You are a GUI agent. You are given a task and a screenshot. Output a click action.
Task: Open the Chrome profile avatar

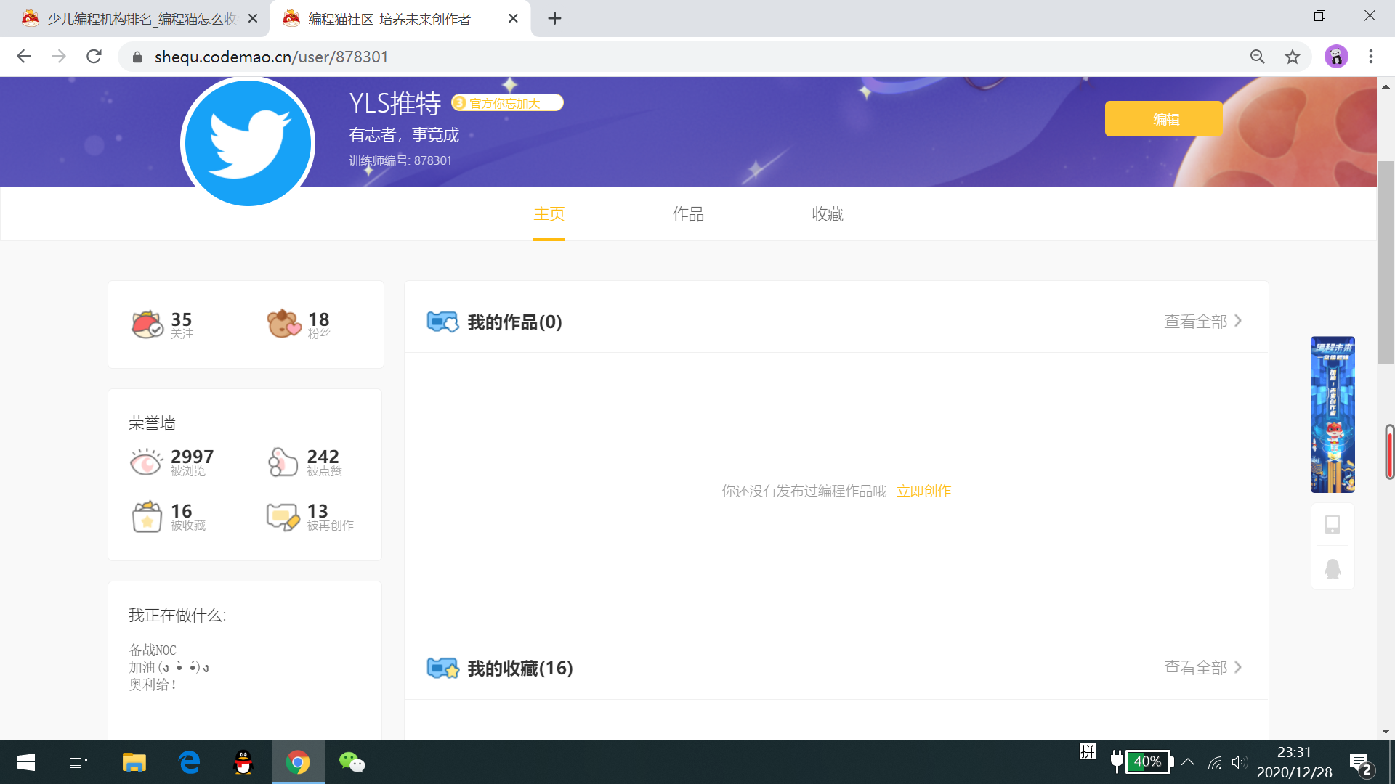[1336, 57]
